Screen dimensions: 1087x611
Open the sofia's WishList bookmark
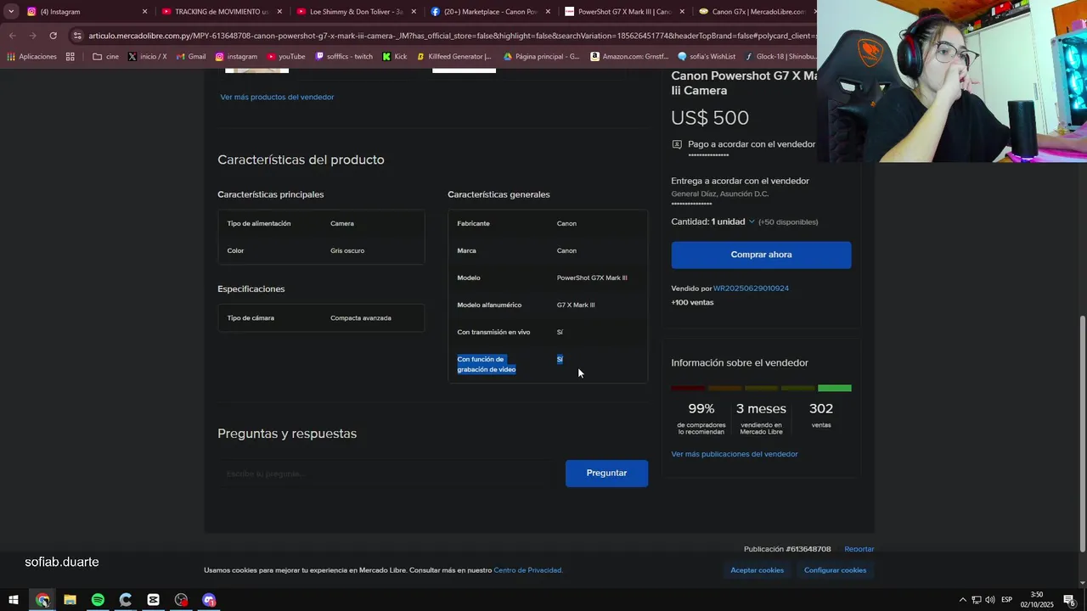(707, 57)
